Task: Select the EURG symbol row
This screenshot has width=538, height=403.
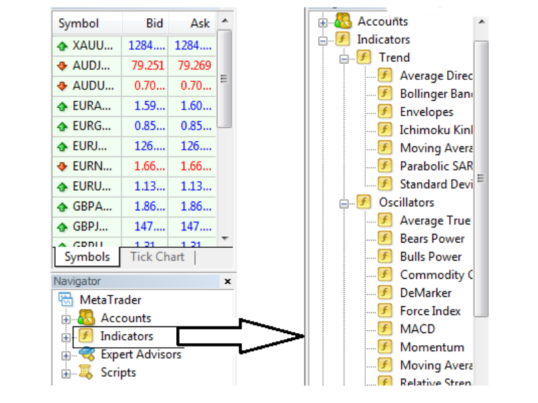Action: tap(134, 126)
